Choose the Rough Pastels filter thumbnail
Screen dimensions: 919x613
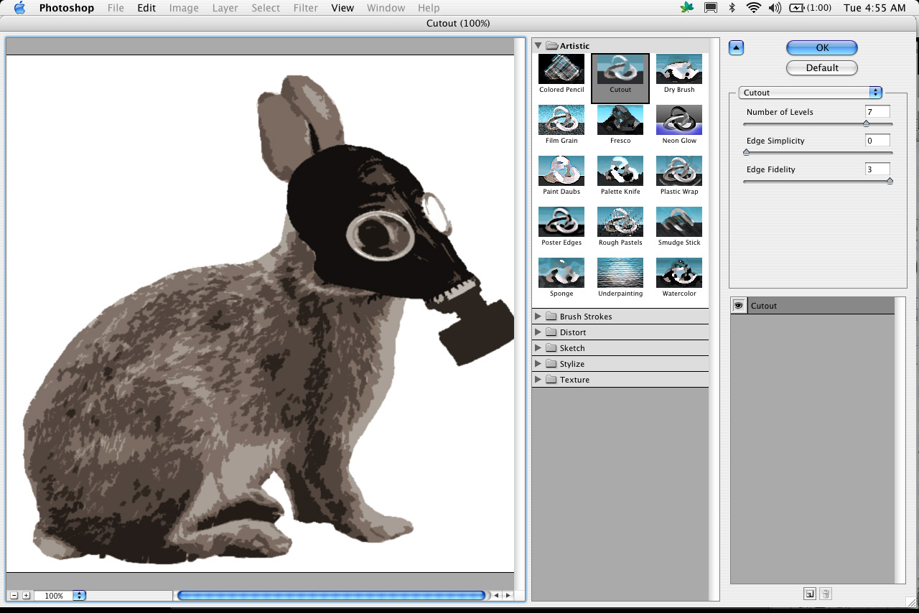(x=620, y=222)
